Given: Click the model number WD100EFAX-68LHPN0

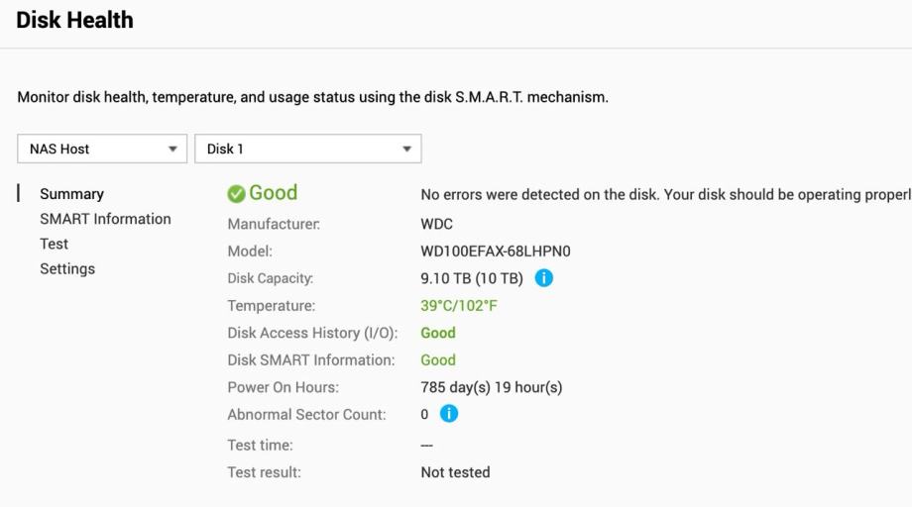Looking at the screenshot, I should (x=496, y=252).
